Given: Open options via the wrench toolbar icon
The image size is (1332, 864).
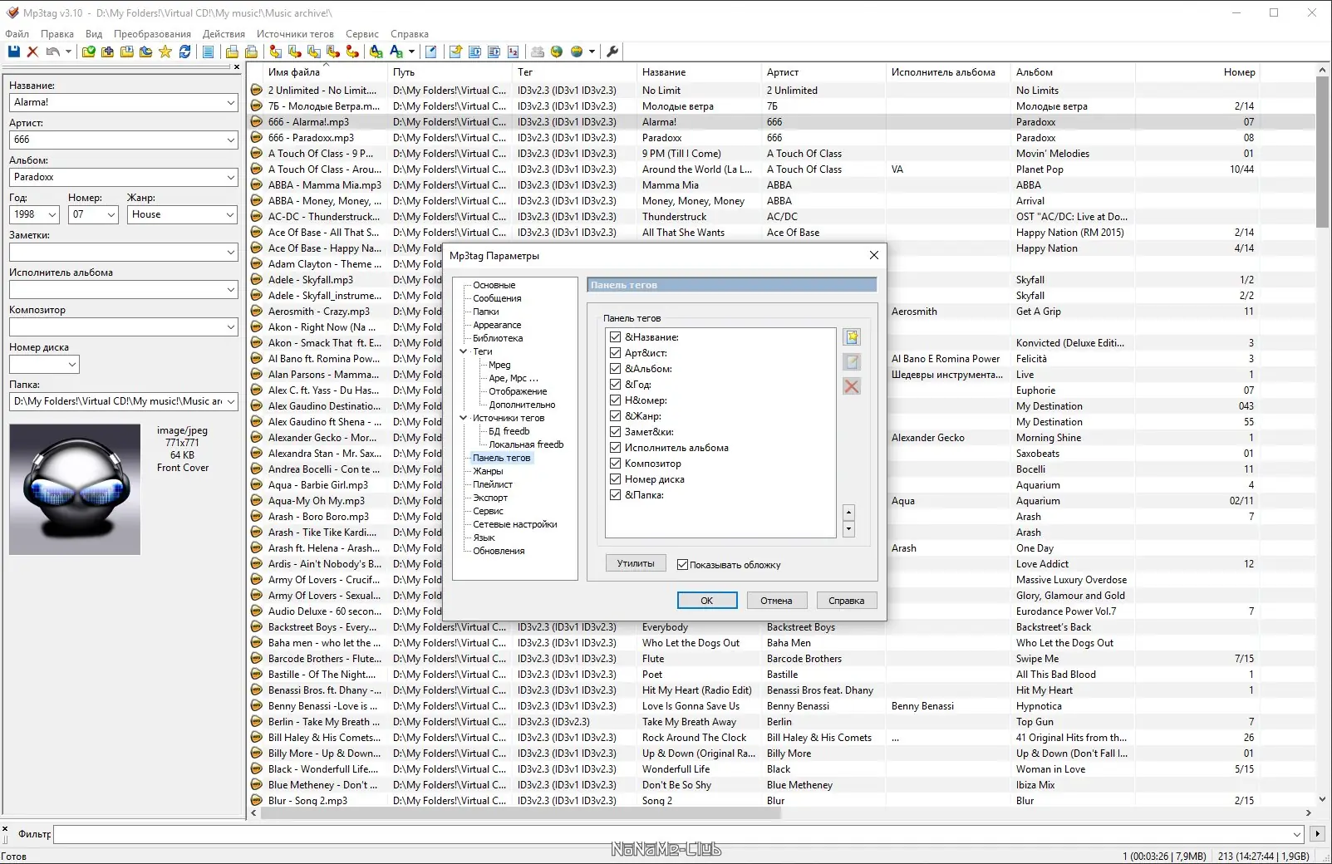Looking at the screenshot, I should [612, 52].
